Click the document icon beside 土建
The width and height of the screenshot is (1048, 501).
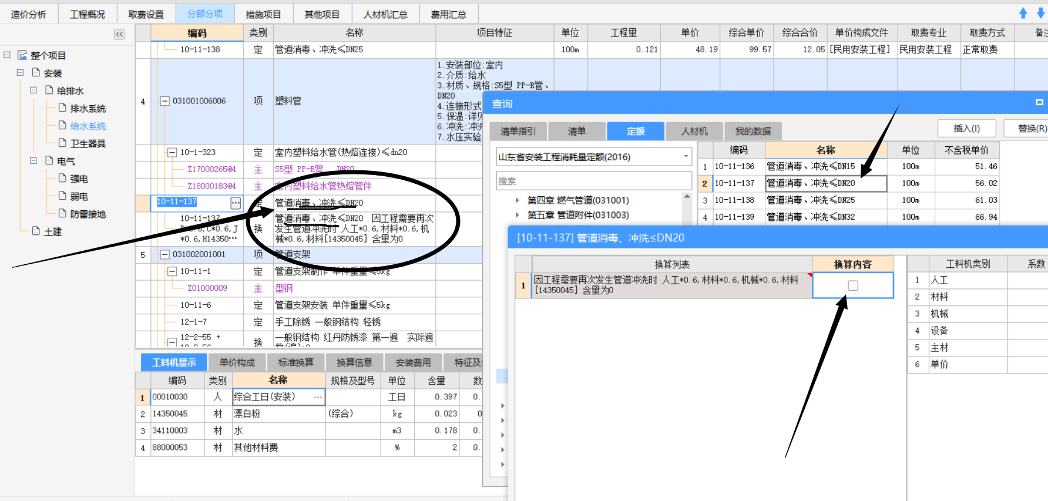click(x=36, y=231)
